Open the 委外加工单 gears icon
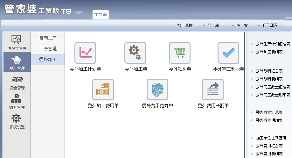 tap(135, 53)
